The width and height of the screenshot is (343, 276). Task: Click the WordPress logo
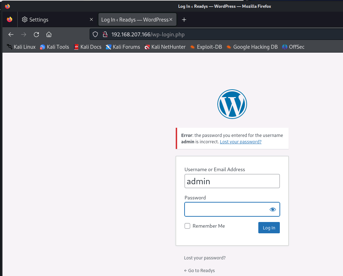pos(232,104)
